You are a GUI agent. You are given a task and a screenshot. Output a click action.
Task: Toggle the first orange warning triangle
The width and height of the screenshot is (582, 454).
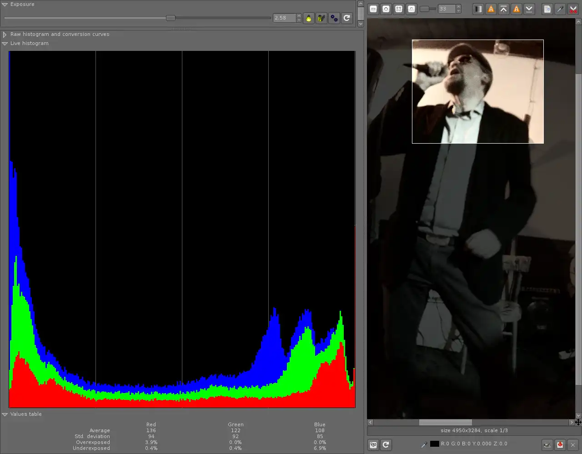pos(491,9)
